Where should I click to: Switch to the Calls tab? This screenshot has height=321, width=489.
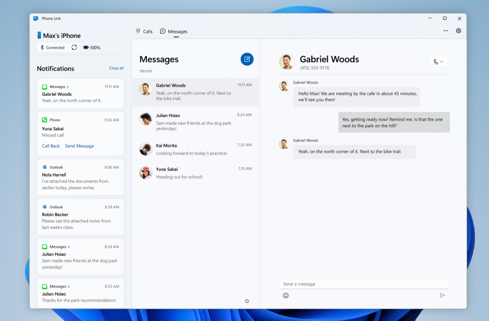(x=144, y=31)
